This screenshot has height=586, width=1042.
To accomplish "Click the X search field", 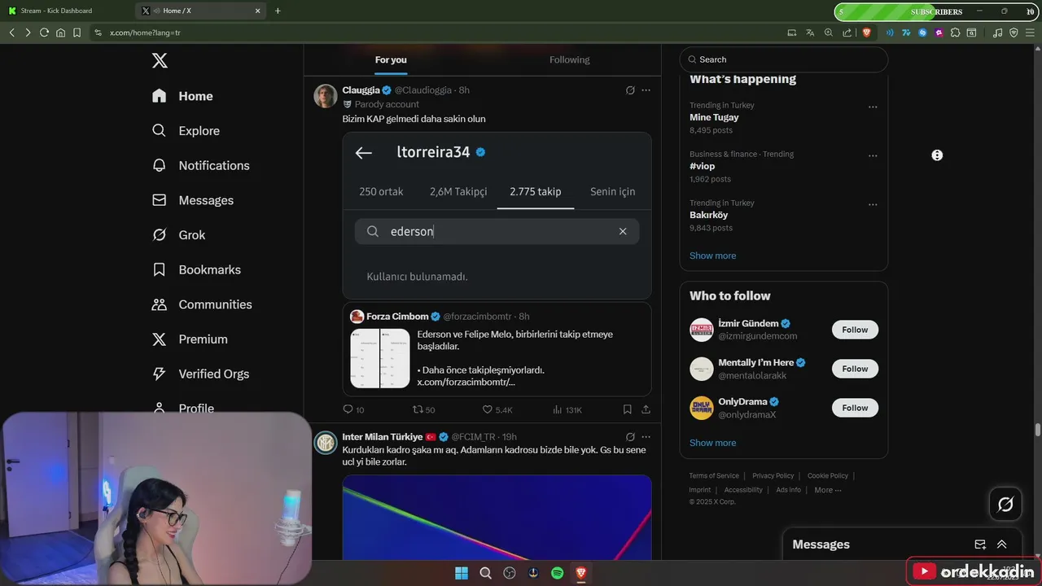I will click(784, 59).
